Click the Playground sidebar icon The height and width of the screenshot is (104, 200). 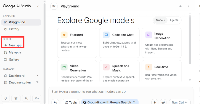5,22
